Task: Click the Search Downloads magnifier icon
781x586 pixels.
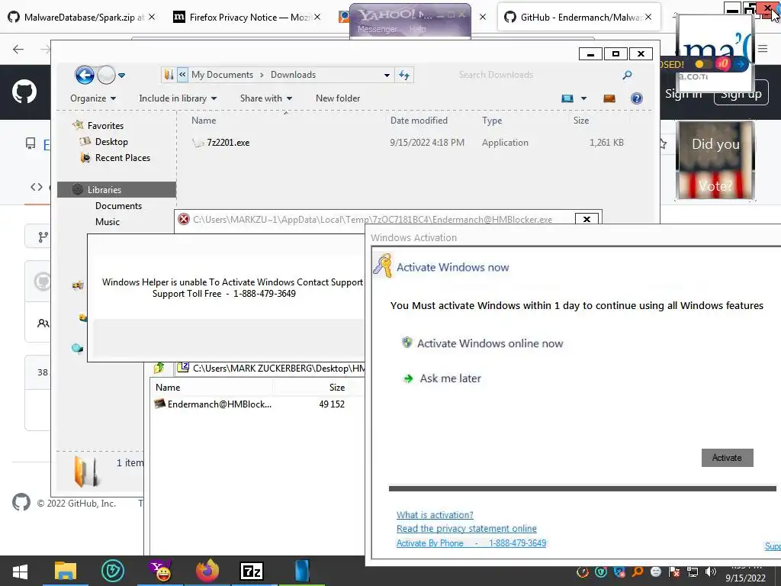Action: (627, 75)
